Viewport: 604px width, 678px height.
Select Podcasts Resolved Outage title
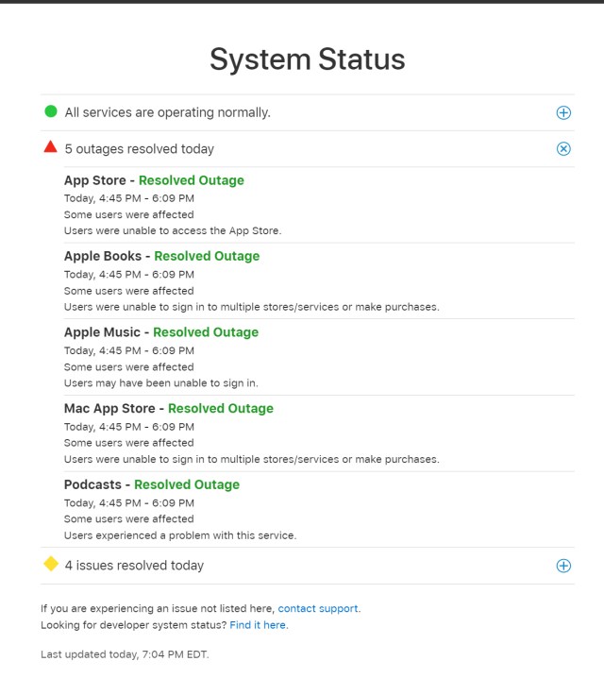[152, 484]
